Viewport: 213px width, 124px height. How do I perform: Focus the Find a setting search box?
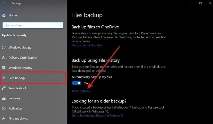[x=30, y=25]
